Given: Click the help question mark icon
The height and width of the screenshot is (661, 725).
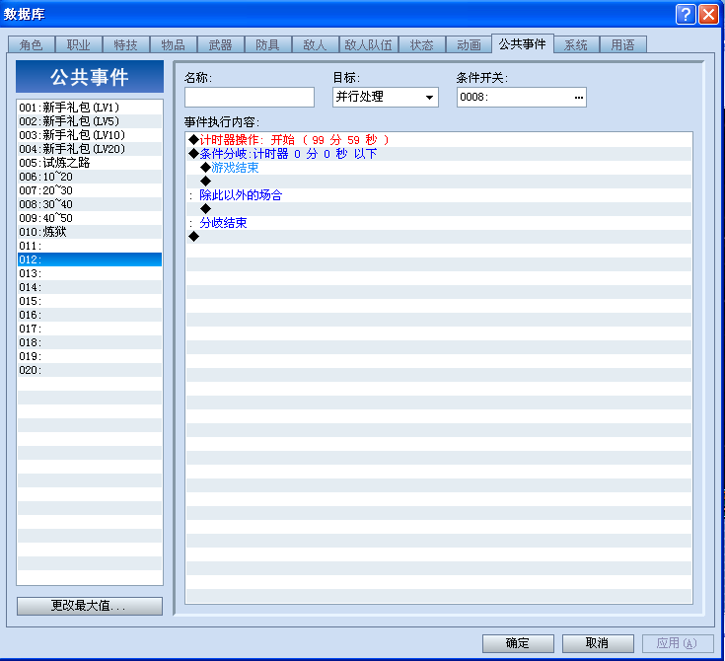Looking at the screenshot, I should coord(686,15).
